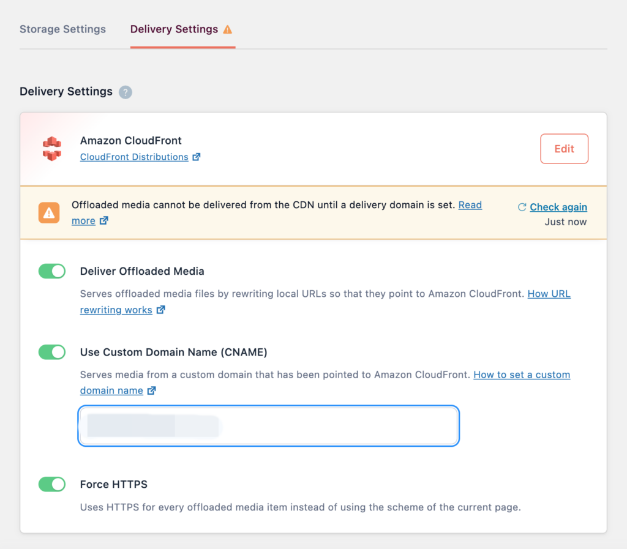627x549 pixels.
Task: Select the Delivery Settings tab
Action: coord(174,29)
